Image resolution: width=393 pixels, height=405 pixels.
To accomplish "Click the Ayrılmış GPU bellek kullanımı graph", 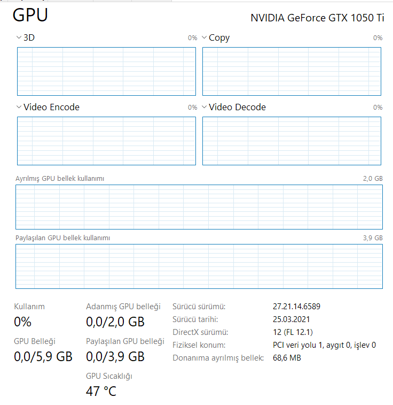I will pos(199,207).
